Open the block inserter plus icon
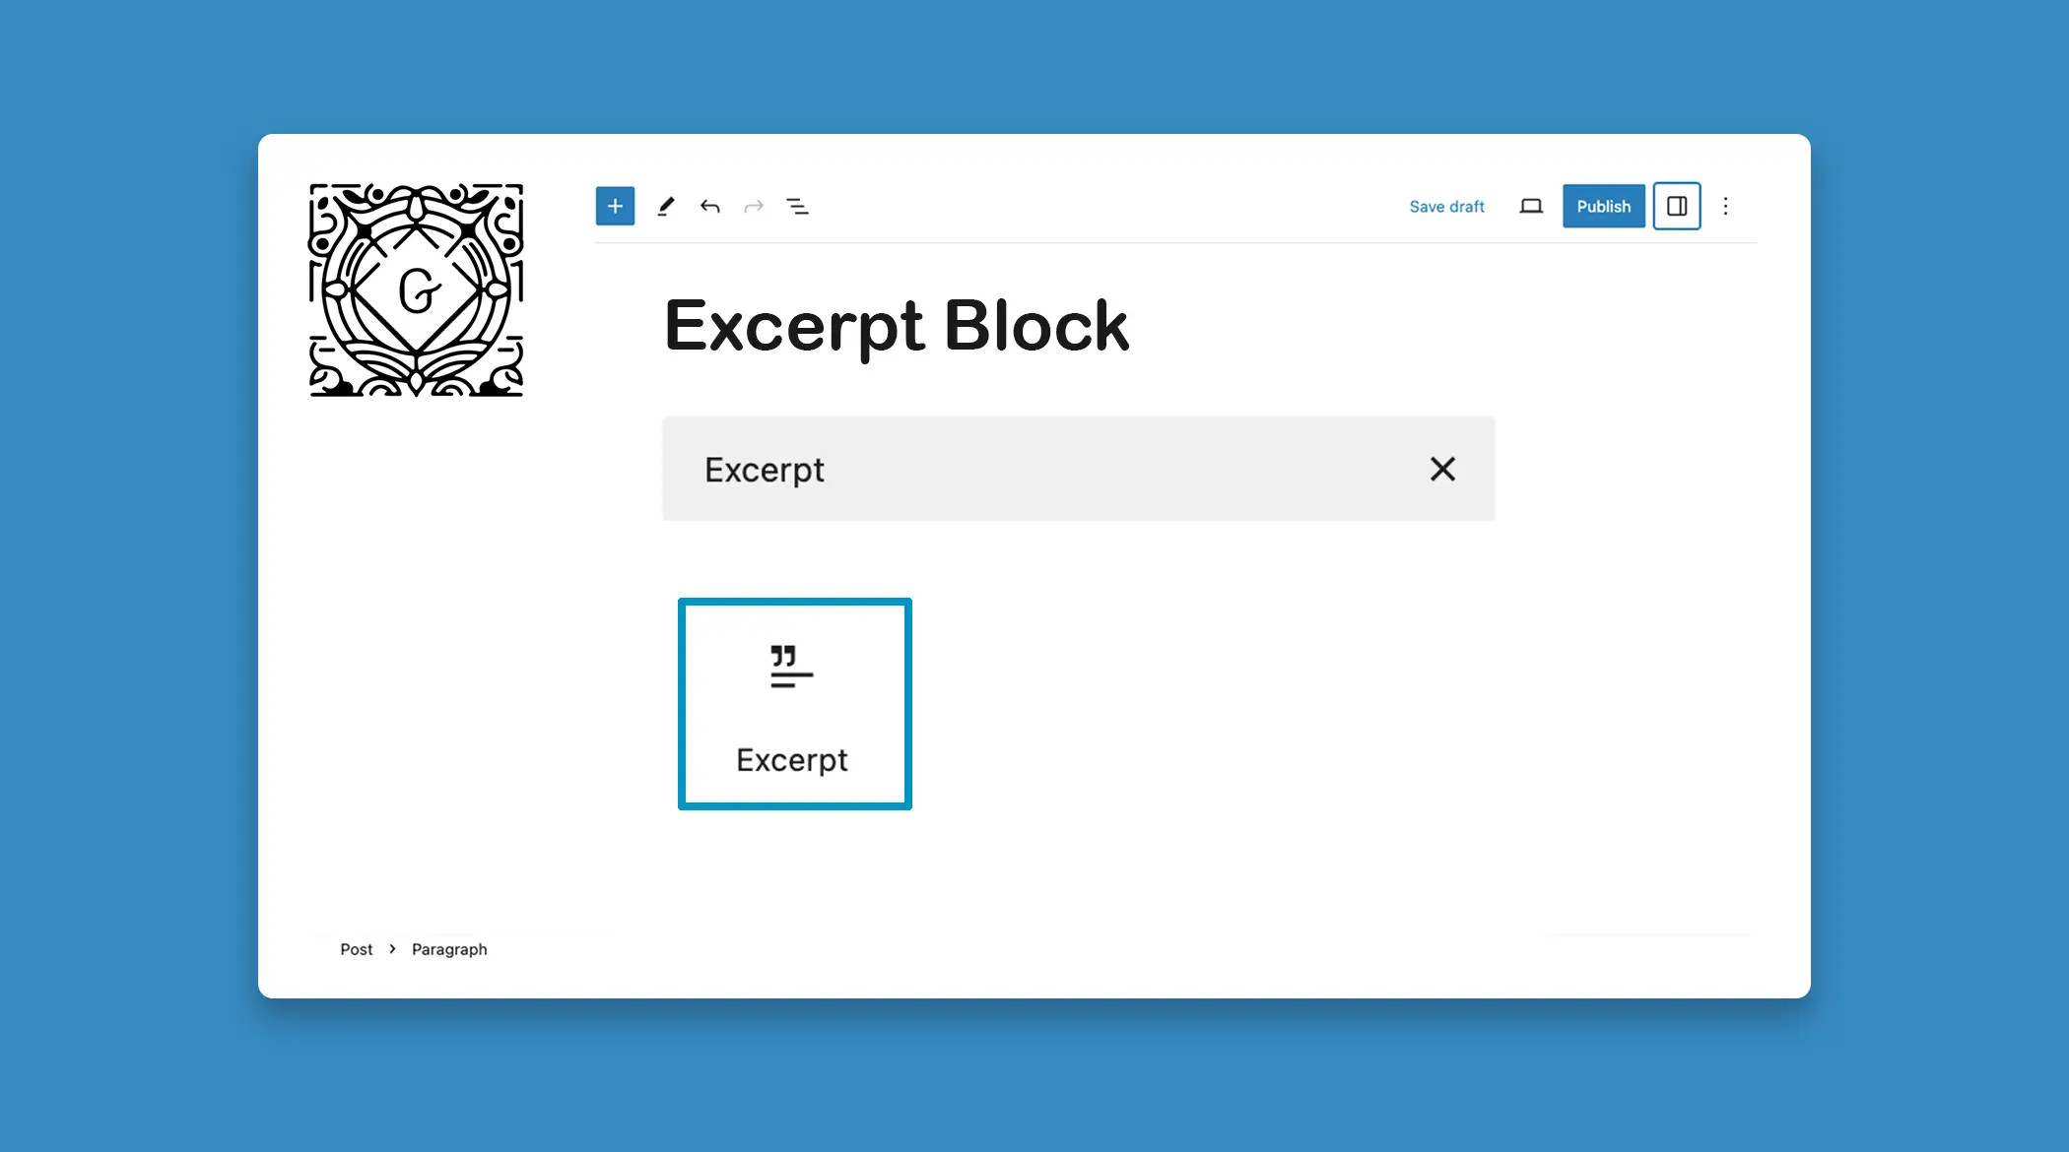 click(x=613, y=206)
